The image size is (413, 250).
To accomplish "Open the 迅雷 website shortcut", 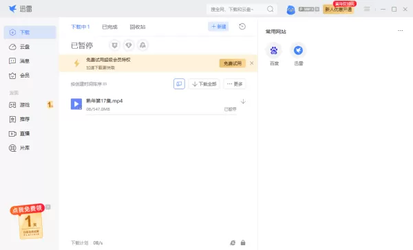I will coord(299,54).
